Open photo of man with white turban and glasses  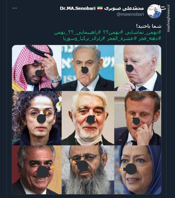pyautogui.click(x=88, y=170)
